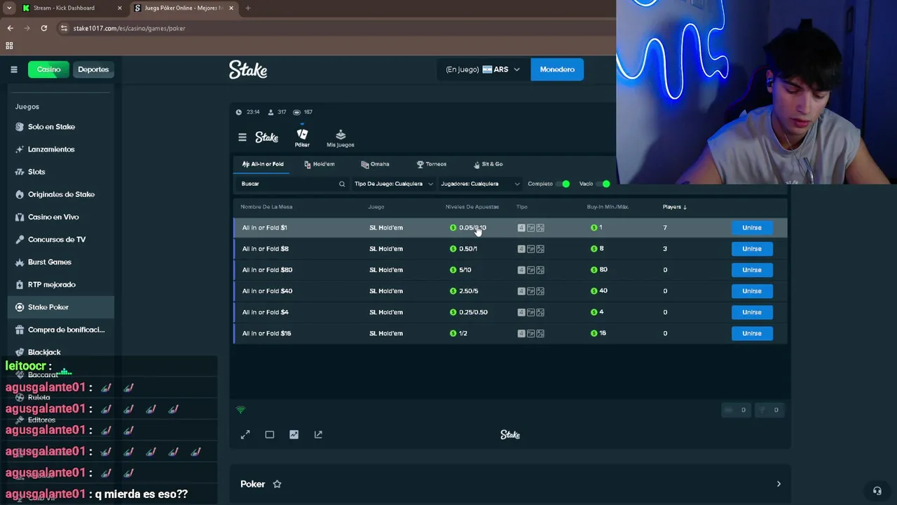Open Originales de Stake in sidebar
897x505 pixels.
(61, 194)
